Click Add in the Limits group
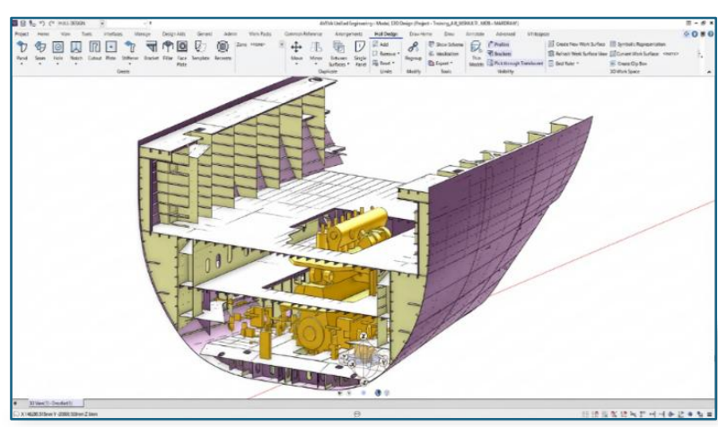This screenshot has height=427, width=718. [381, 44]
